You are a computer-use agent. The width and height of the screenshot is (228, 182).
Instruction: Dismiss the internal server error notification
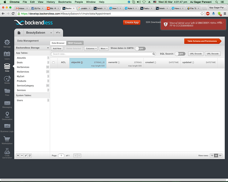click(x=193, y=24)
